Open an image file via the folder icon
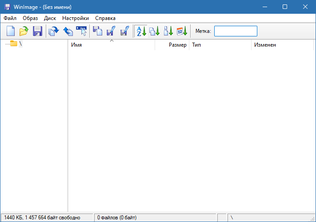Screen dimensions: 316x222 (x=24, y=31)
